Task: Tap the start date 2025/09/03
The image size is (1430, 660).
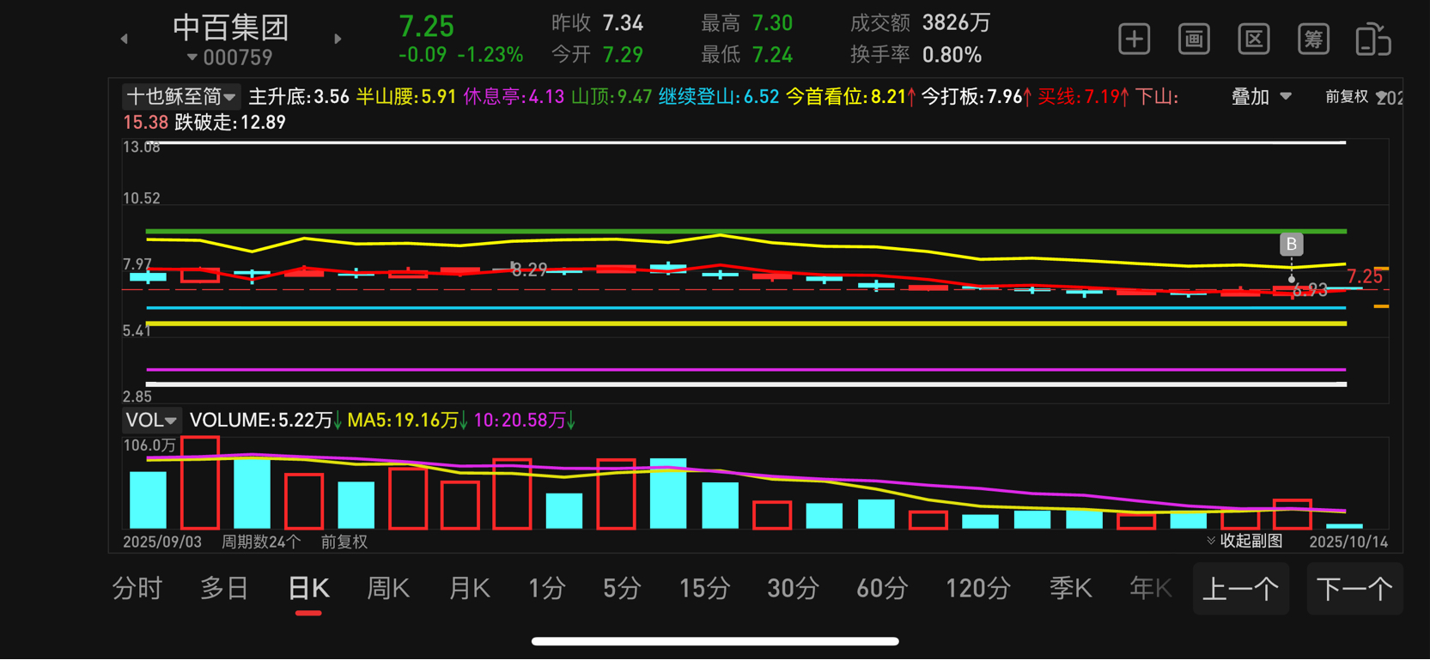Action: 162,542
